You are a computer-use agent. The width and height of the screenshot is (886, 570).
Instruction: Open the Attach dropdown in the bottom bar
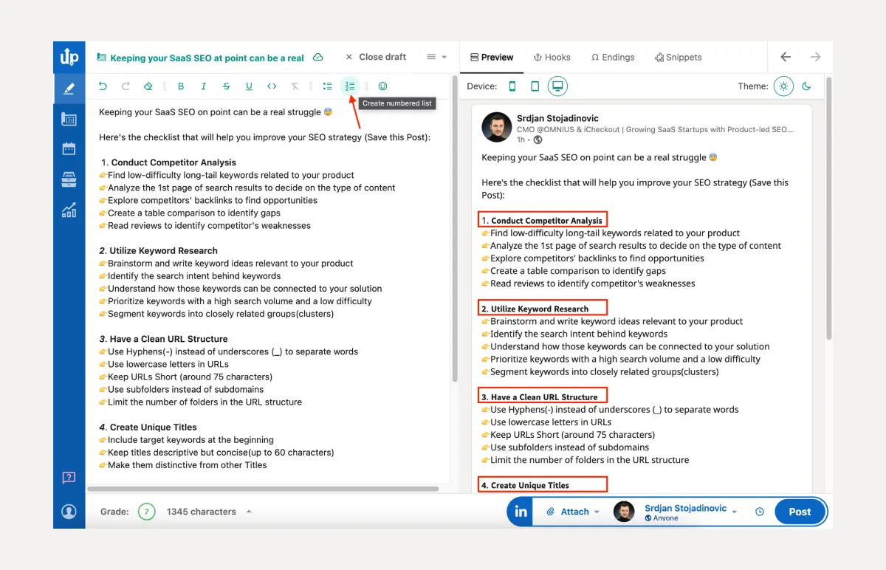[574, 511]
